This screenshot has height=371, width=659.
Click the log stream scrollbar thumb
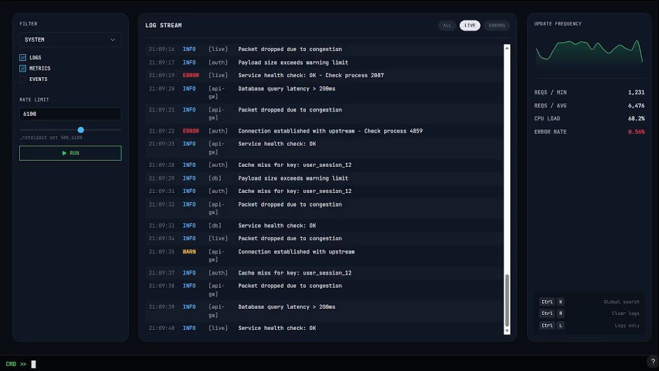point(507,300)
